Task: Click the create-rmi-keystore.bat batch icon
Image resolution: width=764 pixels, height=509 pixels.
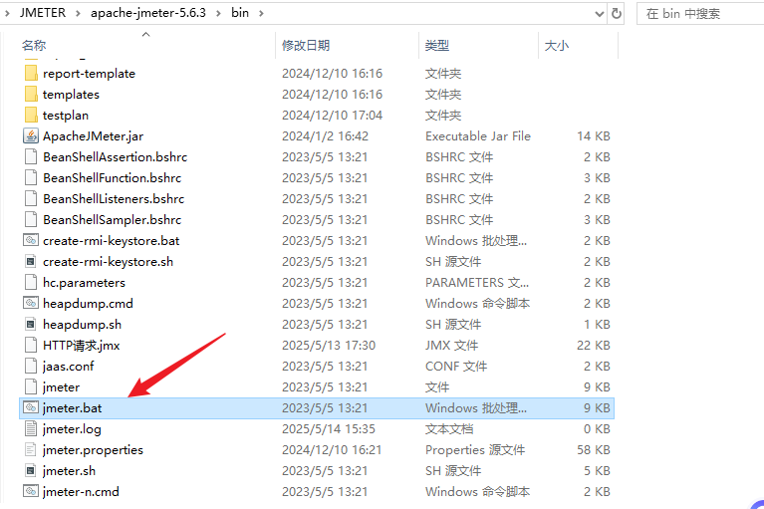Action: (x=31, y=241)
